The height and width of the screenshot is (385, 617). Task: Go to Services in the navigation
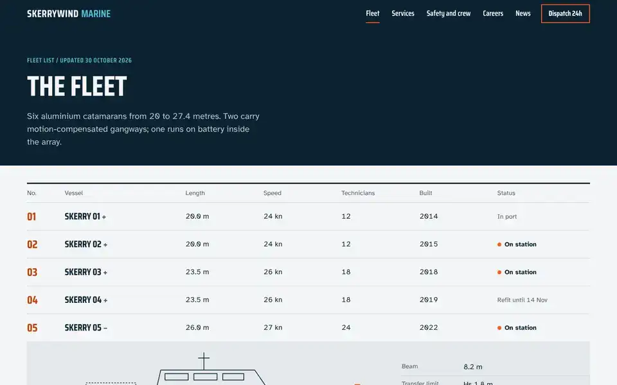(x=403, y=13)
